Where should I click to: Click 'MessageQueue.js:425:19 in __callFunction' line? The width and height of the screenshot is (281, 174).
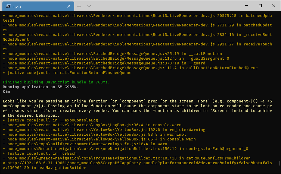coord(112,53)
